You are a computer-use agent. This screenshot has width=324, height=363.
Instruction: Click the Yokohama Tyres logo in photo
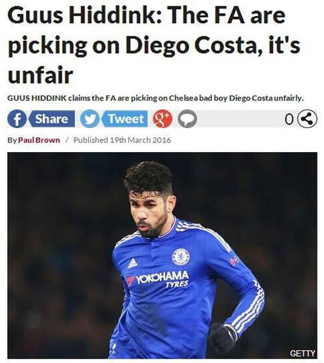tap(158, 279)
